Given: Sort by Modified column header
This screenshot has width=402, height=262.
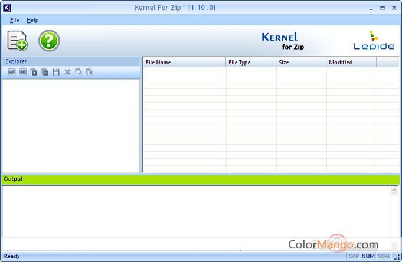Looking at the screenshot, I should pos(351,63).
